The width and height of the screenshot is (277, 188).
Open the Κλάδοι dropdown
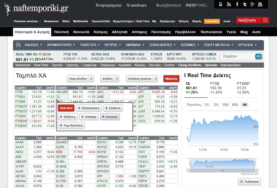110,78
